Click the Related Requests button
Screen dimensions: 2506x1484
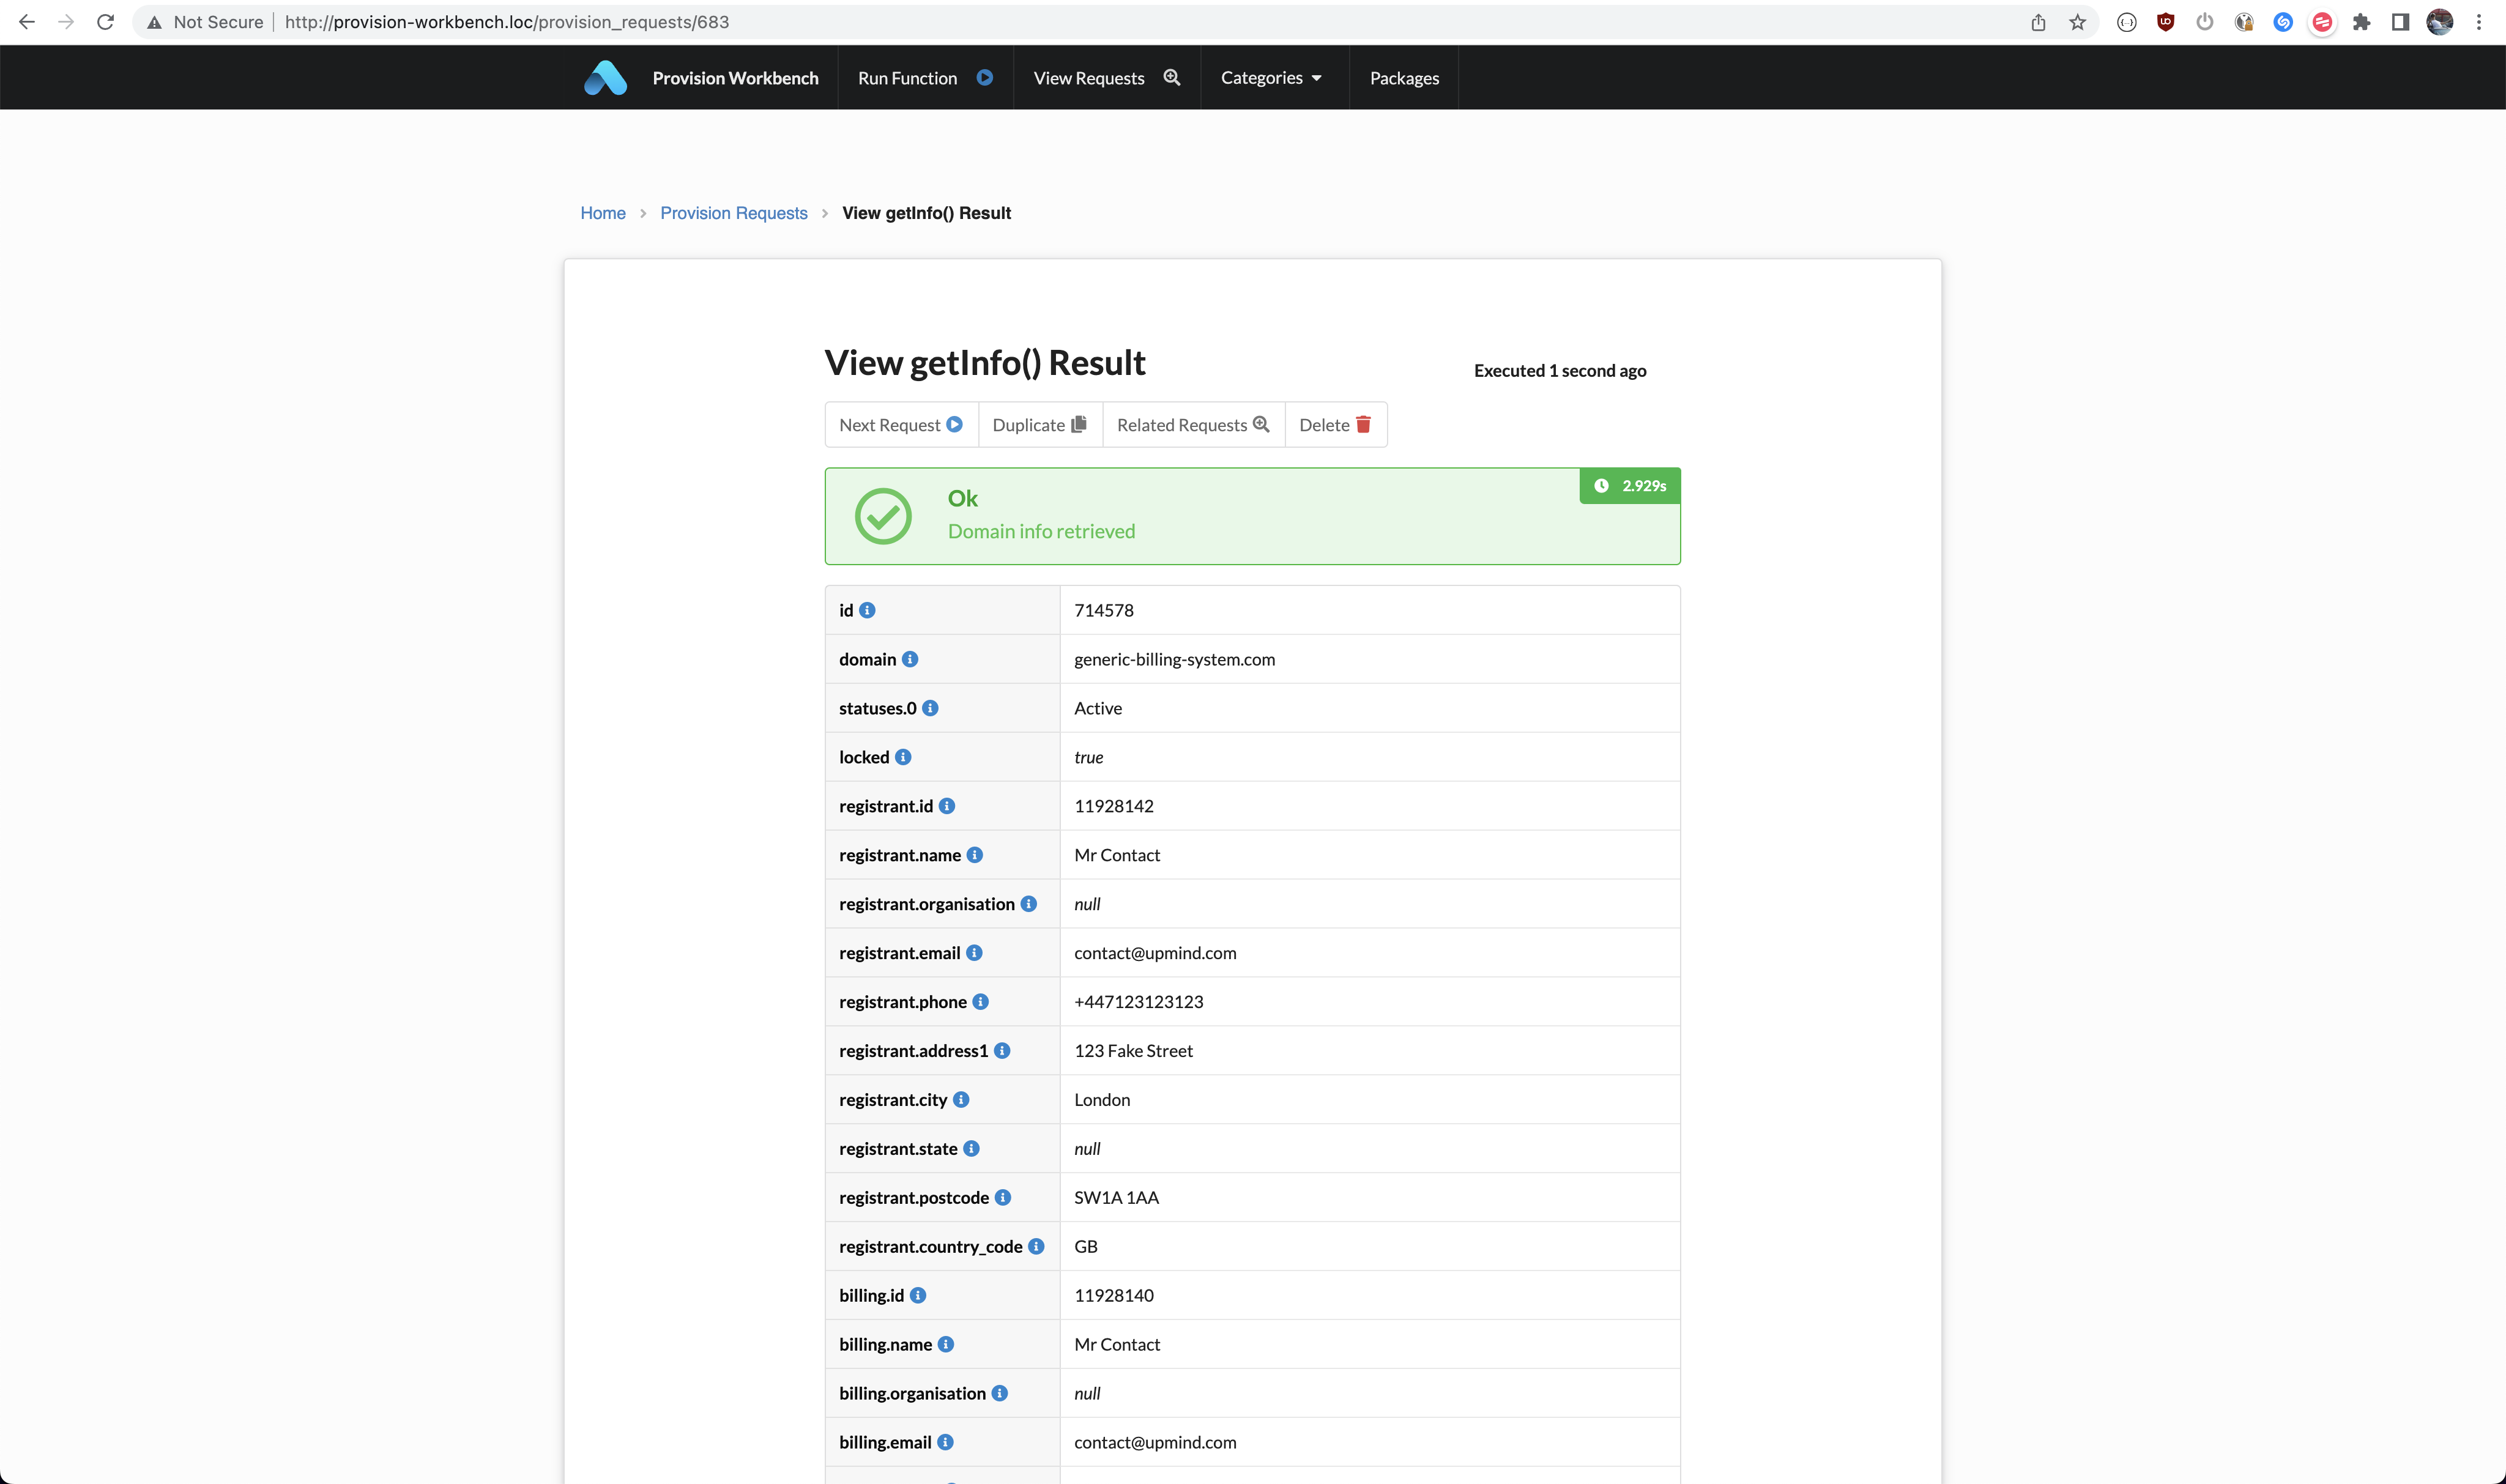pos(1193,425)
